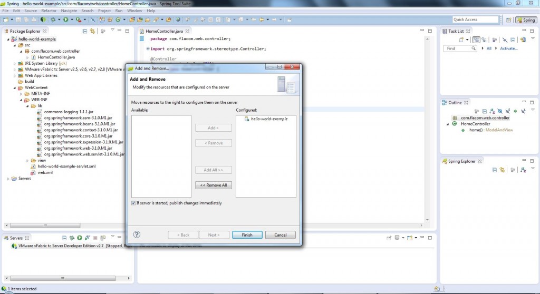The height and width of the screenshot is (294, 540).
Task: Start the server in profile mode from Servers view
Action: click(x=88, y=238)
